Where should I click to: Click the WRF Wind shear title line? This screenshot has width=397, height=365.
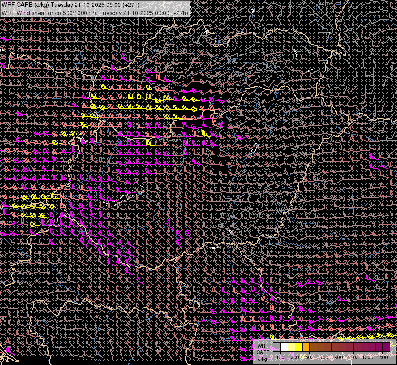pyautogui.click(x=94, y=13)
